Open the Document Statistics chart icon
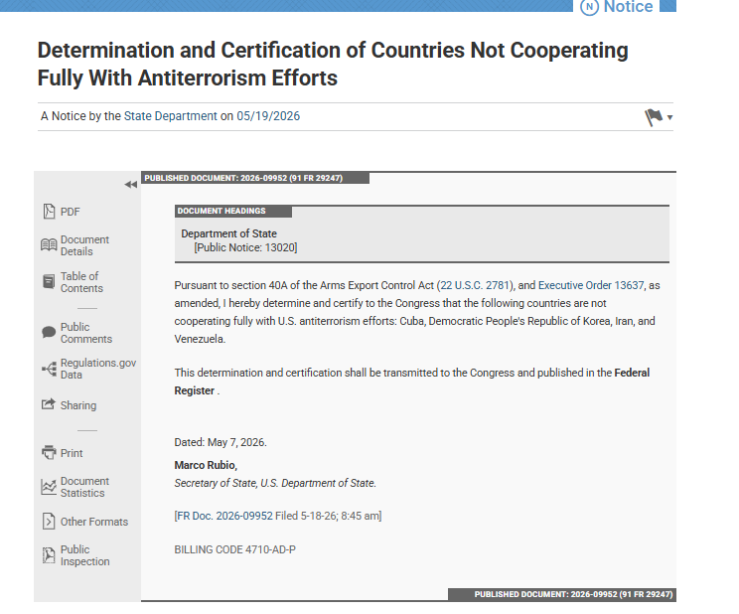The height and width of the screenshot is (614, 739). click(49, 487)
